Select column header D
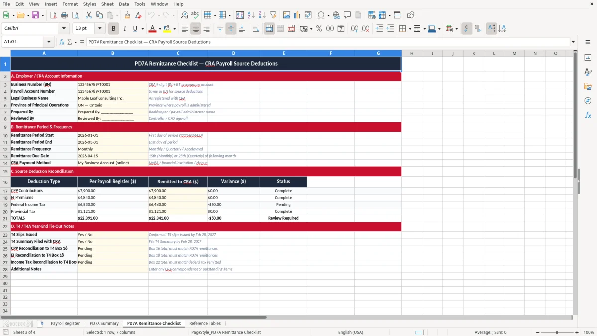This screenshot has width=597, height=336. (x=233, y=53)
